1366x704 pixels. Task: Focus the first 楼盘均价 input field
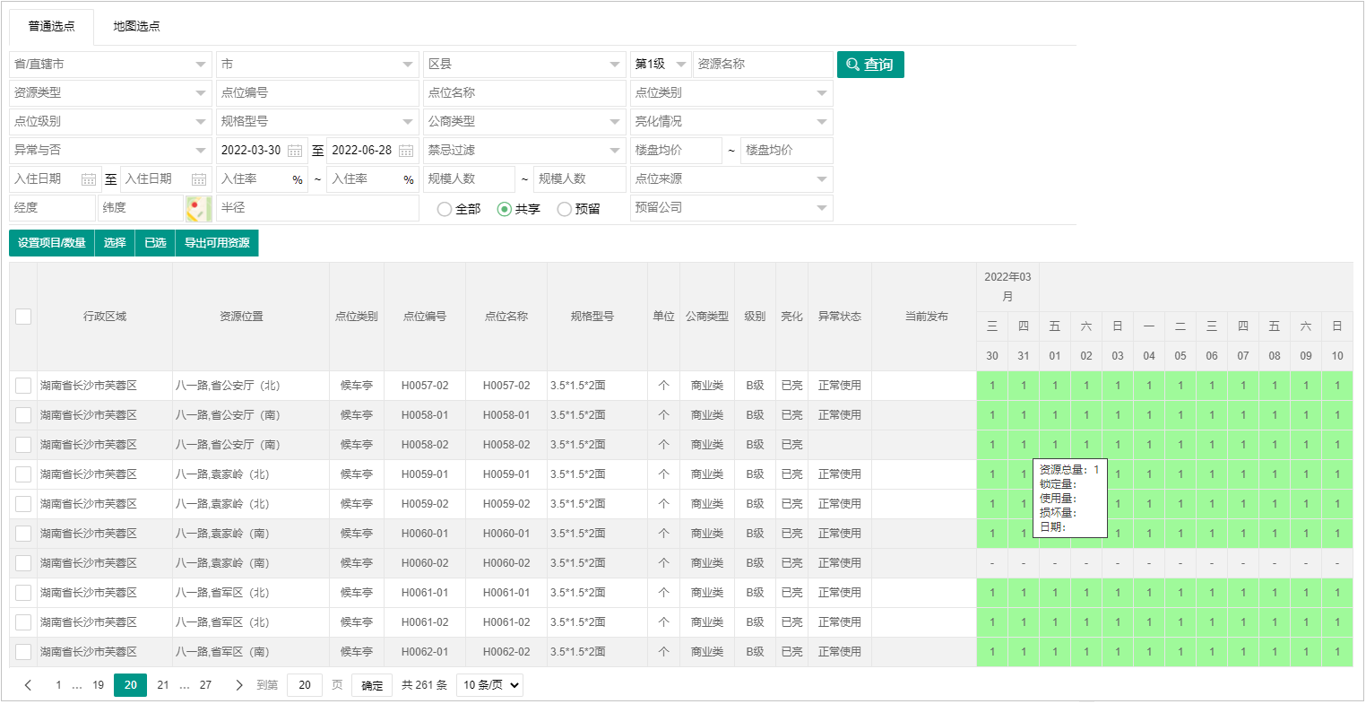676,151
